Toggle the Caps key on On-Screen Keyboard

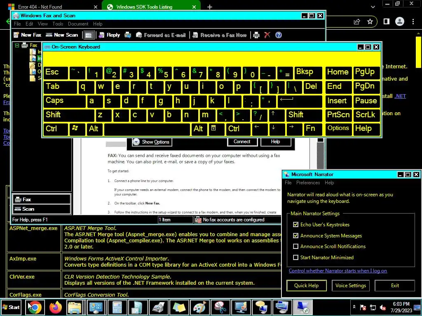pyautogui.click(x=64, y=101)
